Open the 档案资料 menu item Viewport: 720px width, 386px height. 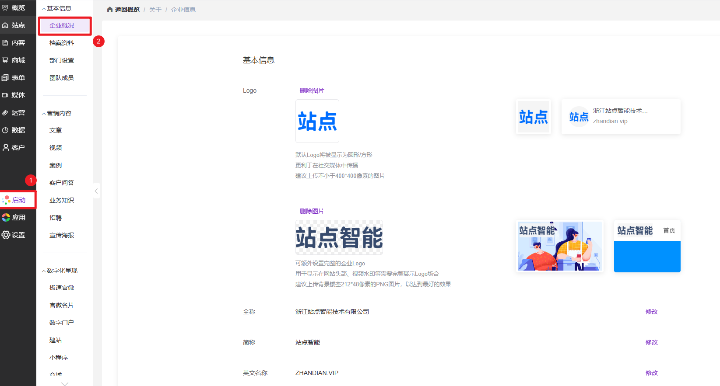tap(62, 43)
